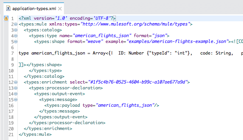Click the closing </types:processor-declaration> tag

point(67,123)
